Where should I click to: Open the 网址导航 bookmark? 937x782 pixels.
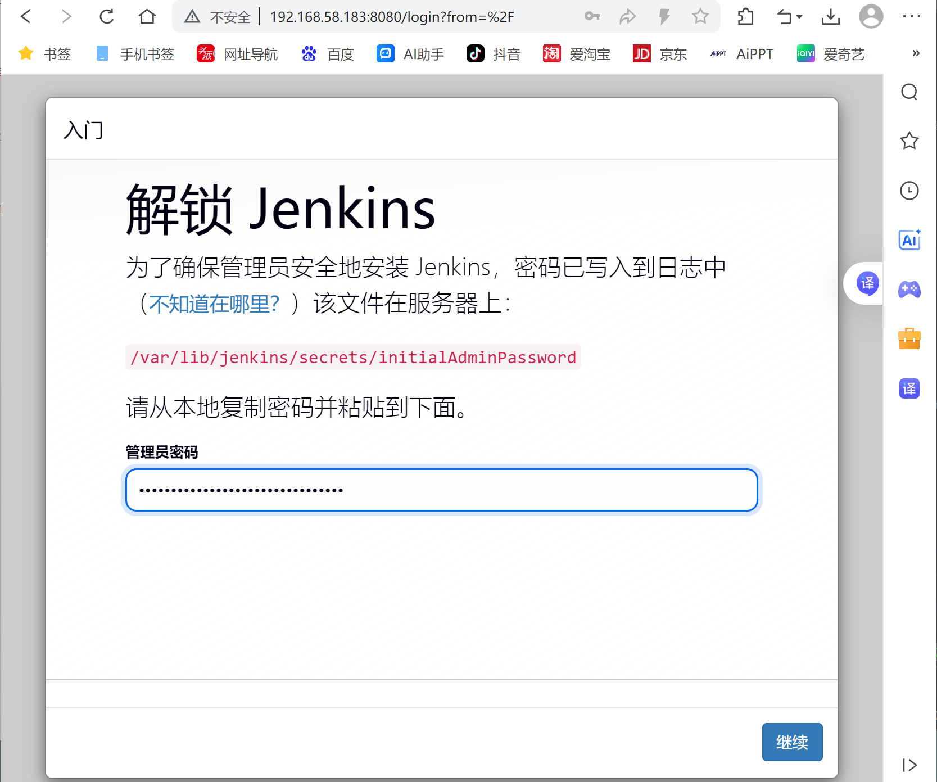[x=237, y=54]
